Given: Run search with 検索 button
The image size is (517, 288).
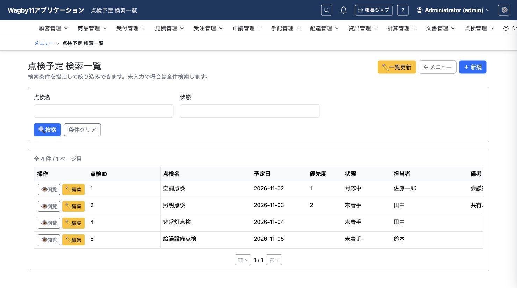Looking at the screenshot, I should (x=47, y=130).
